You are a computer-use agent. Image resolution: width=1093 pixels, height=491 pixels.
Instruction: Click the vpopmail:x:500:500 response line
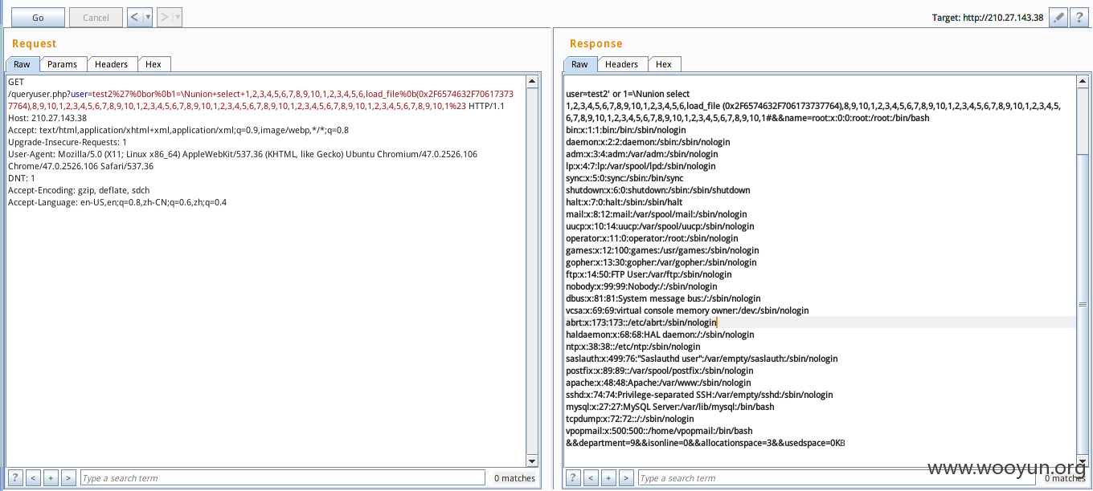659,431
